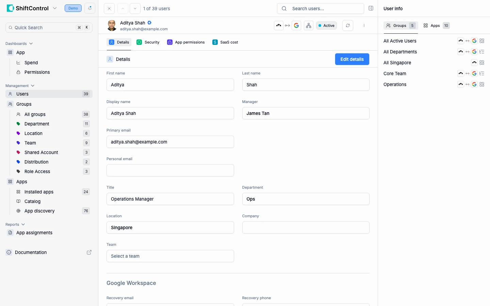The width and height of the screenshot is (490, 306).
Task: Click the Google icon in the user header
Action: [x=296, y=26]
